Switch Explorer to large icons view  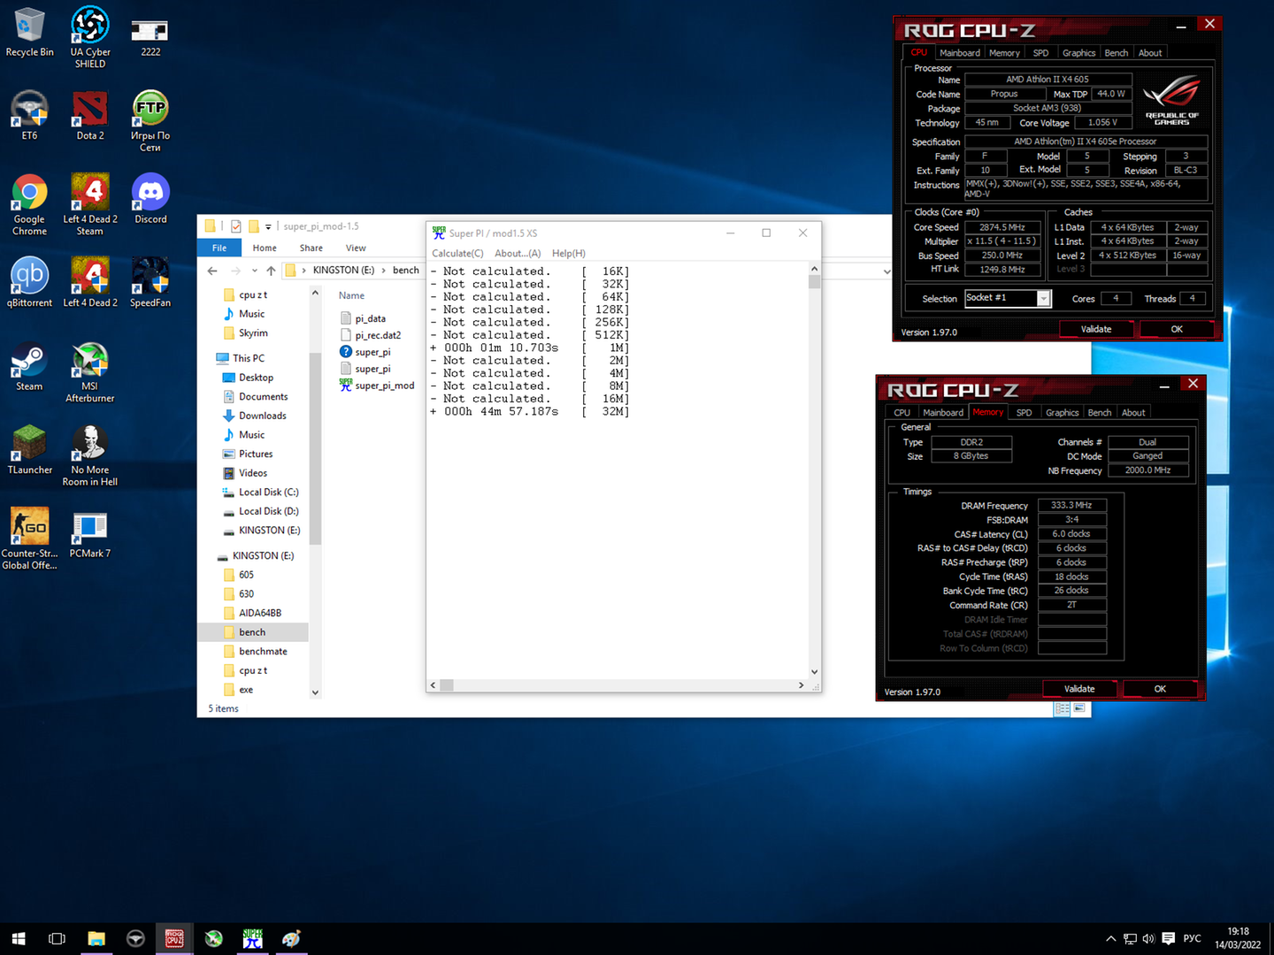[x=1079, y=709]
